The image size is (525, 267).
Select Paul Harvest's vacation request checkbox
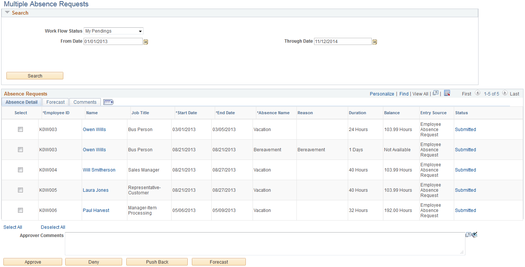click(20, 210)
